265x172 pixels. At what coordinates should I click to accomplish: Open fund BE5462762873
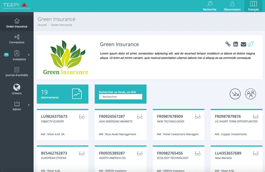point(54,153)
